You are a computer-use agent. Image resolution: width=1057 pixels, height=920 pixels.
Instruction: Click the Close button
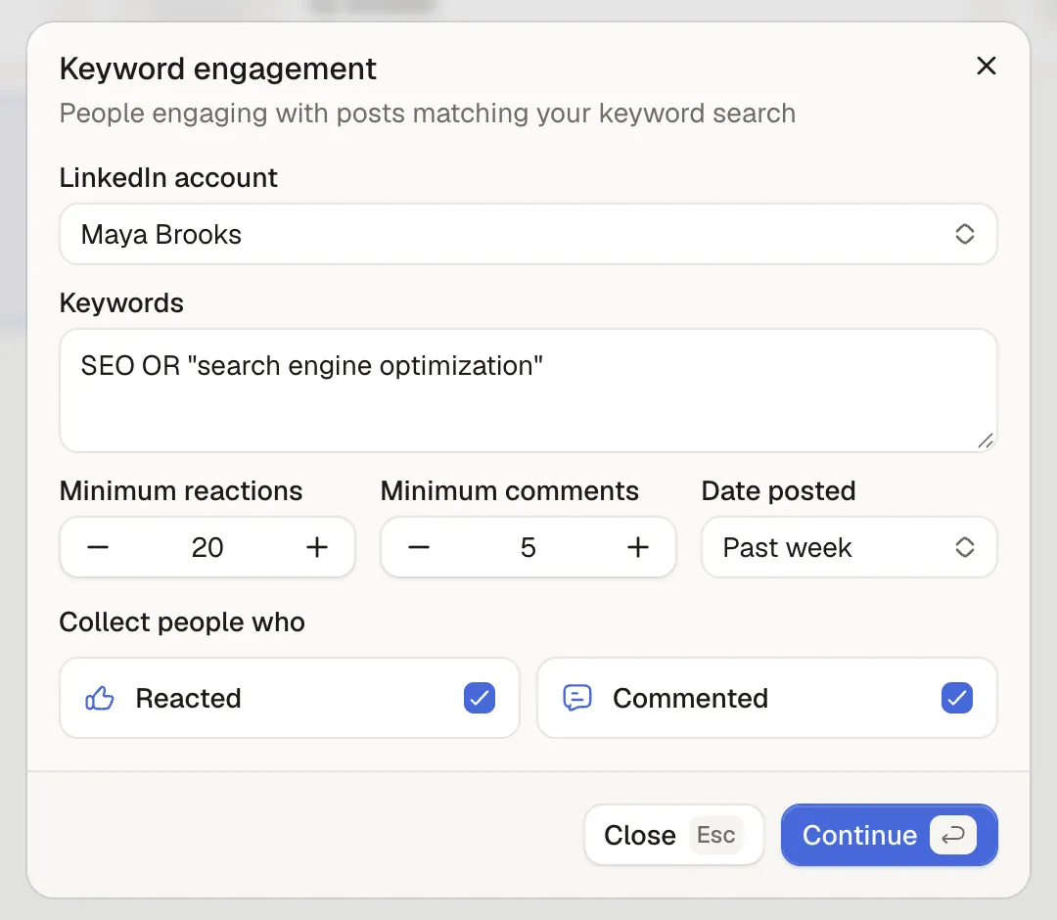[674, 835]
